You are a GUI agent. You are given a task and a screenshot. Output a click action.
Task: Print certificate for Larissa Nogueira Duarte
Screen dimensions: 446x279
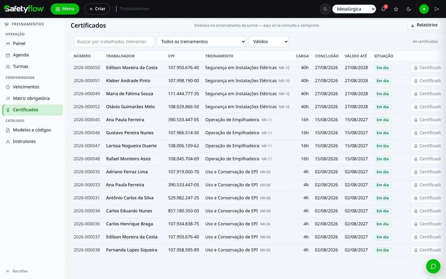[x=426, y=146]
